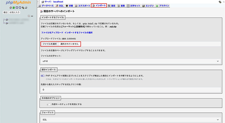This screenshot has width=225, height=123.
Task: Click the link chain icon in sidebar
Action: (x=32, y=16)
